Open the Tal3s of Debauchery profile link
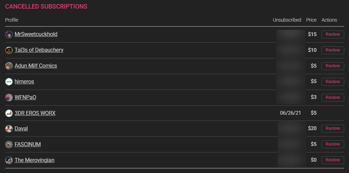Image resolution: width=349 pixels, height=173 pixels. (x=39, y=50)
